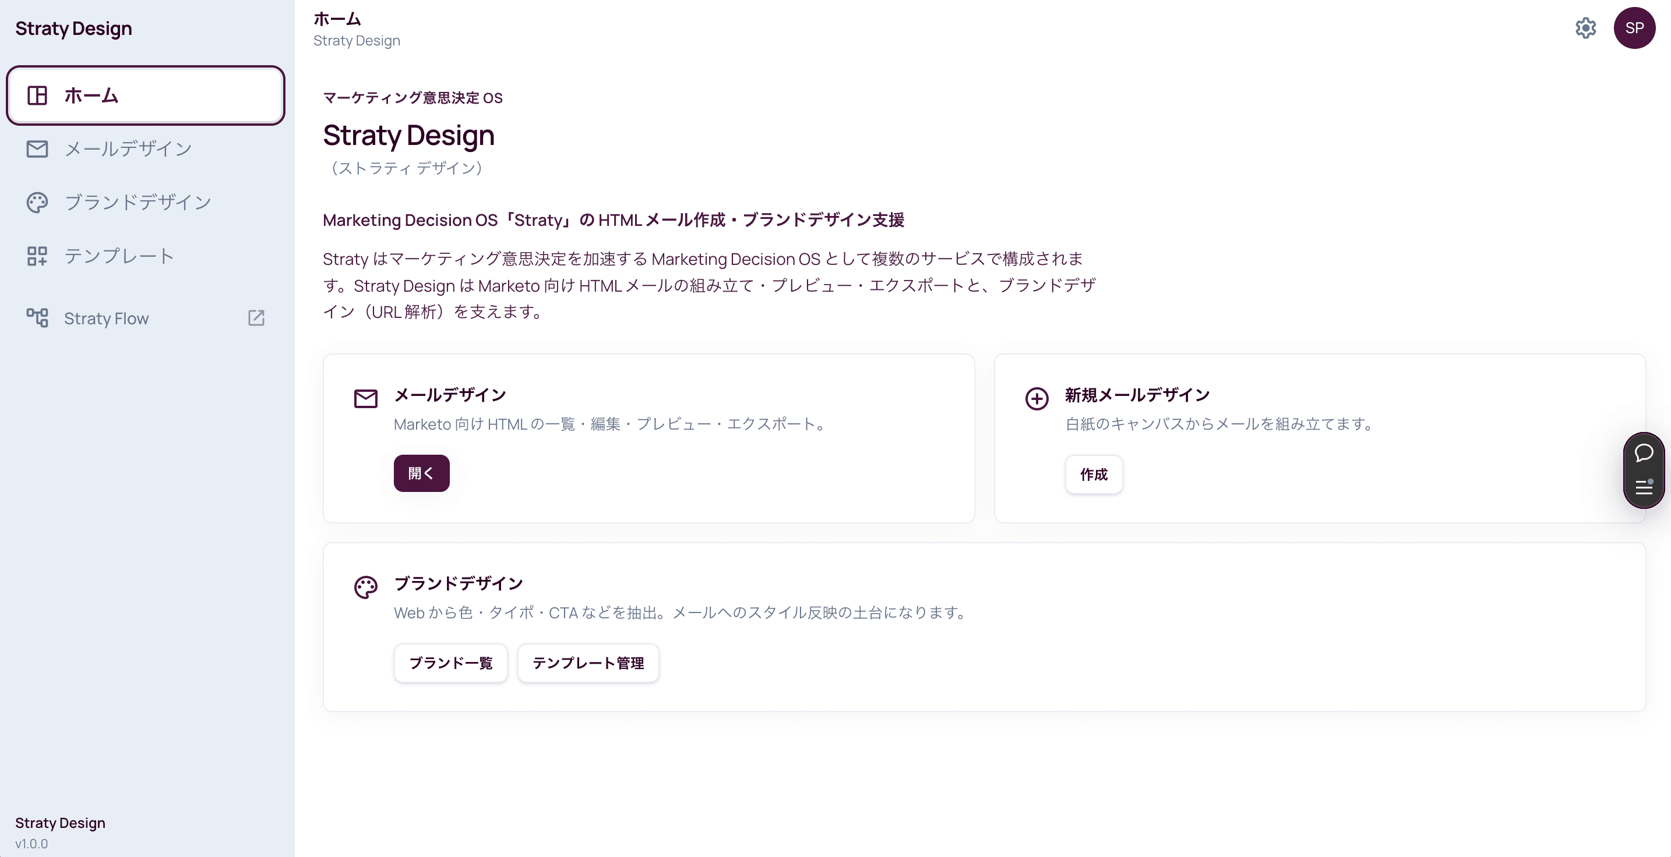
Task: Click the Straty Design logo in the sidebar header
Action: pos(73,29)
